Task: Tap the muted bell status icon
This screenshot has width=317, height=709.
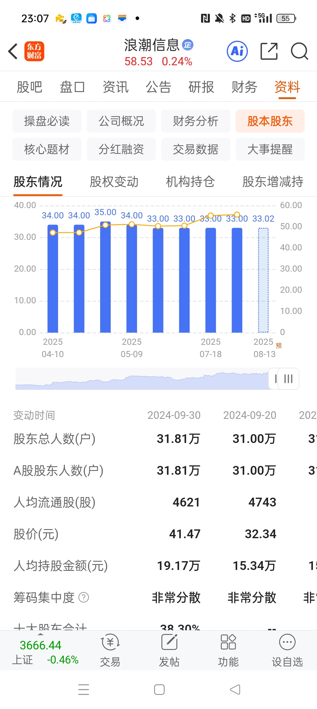Action: tap(219, 19)
